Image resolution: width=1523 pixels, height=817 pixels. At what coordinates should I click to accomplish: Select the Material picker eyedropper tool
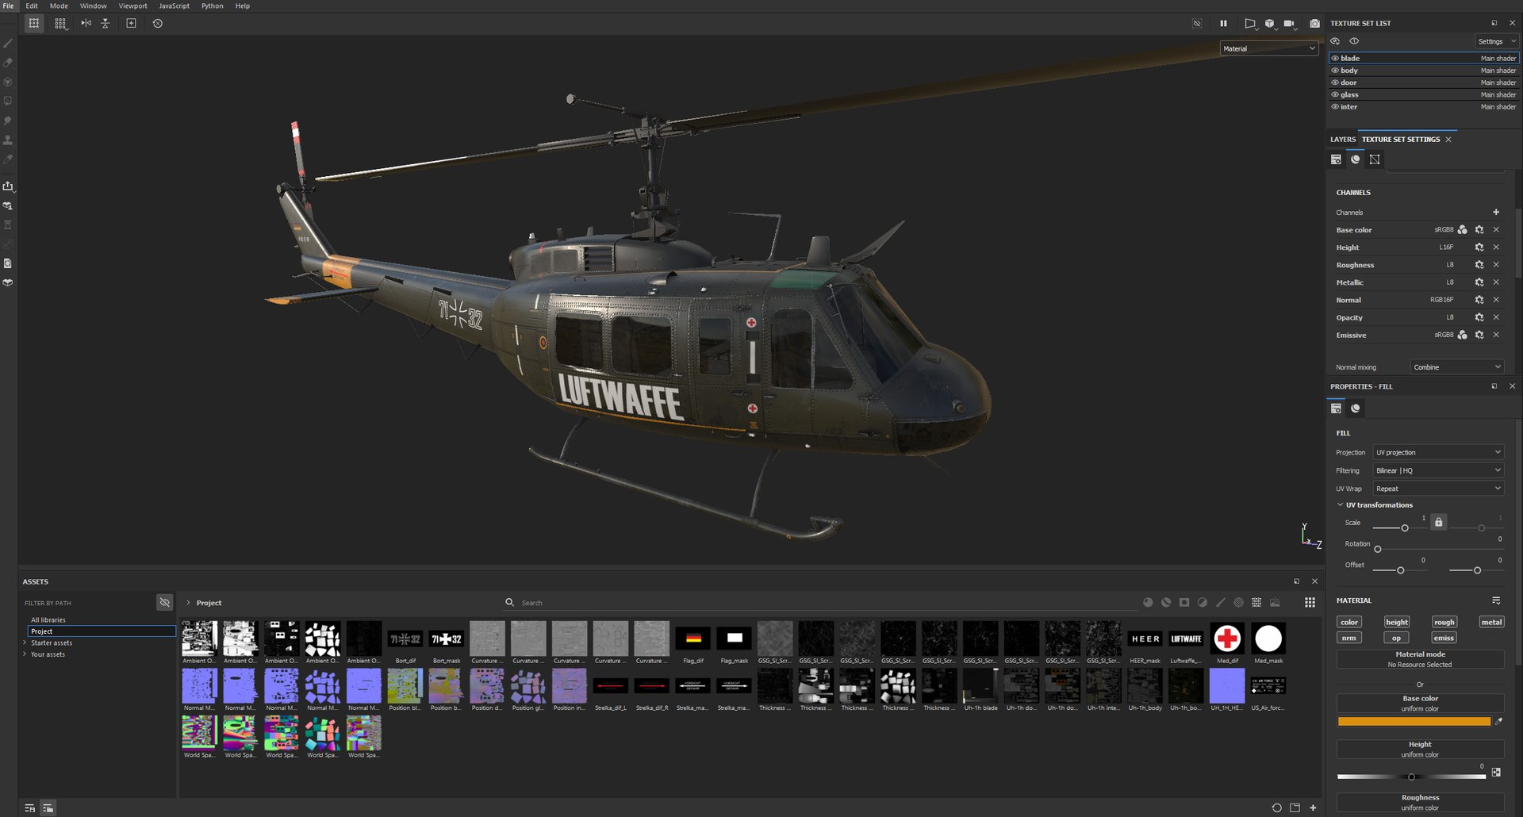pos(8,159)
